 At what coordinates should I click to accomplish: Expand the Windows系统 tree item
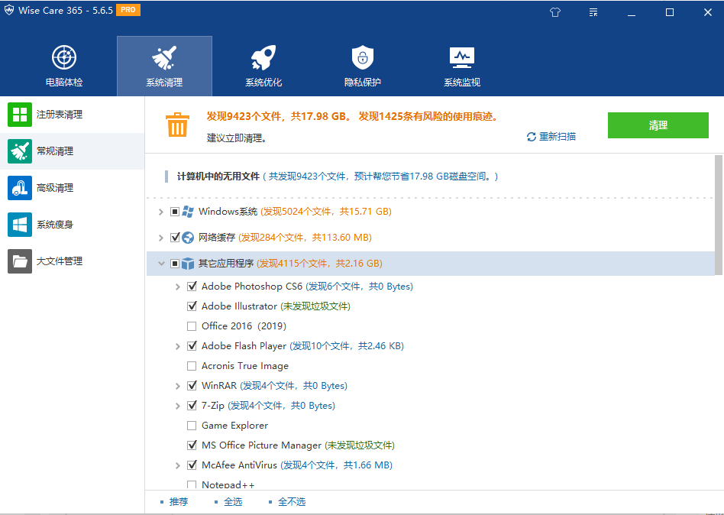point(161,211)
